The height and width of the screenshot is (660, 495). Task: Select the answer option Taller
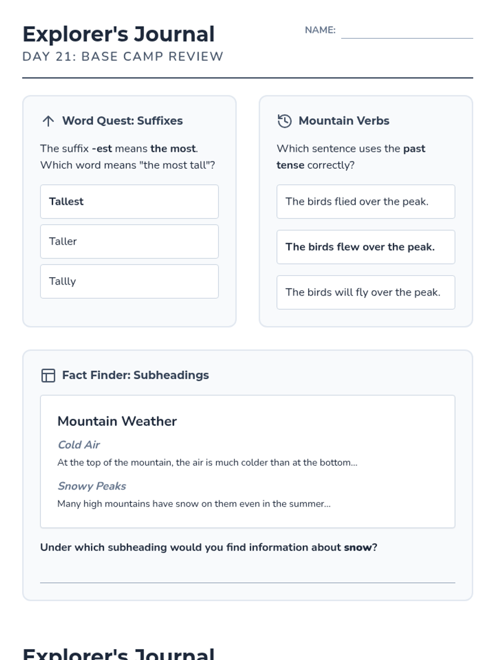click(129, 242)
